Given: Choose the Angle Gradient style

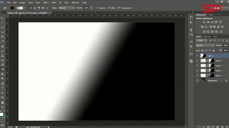Looking at the screenshot, I should click(x=39, y=8).
